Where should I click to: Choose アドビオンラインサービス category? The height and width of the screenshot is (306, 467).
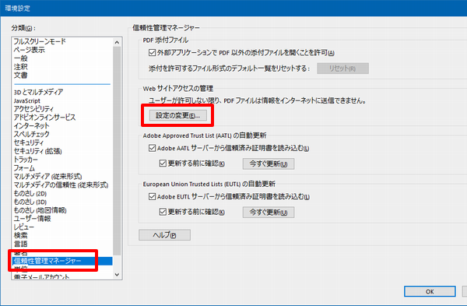coord(44,117)
